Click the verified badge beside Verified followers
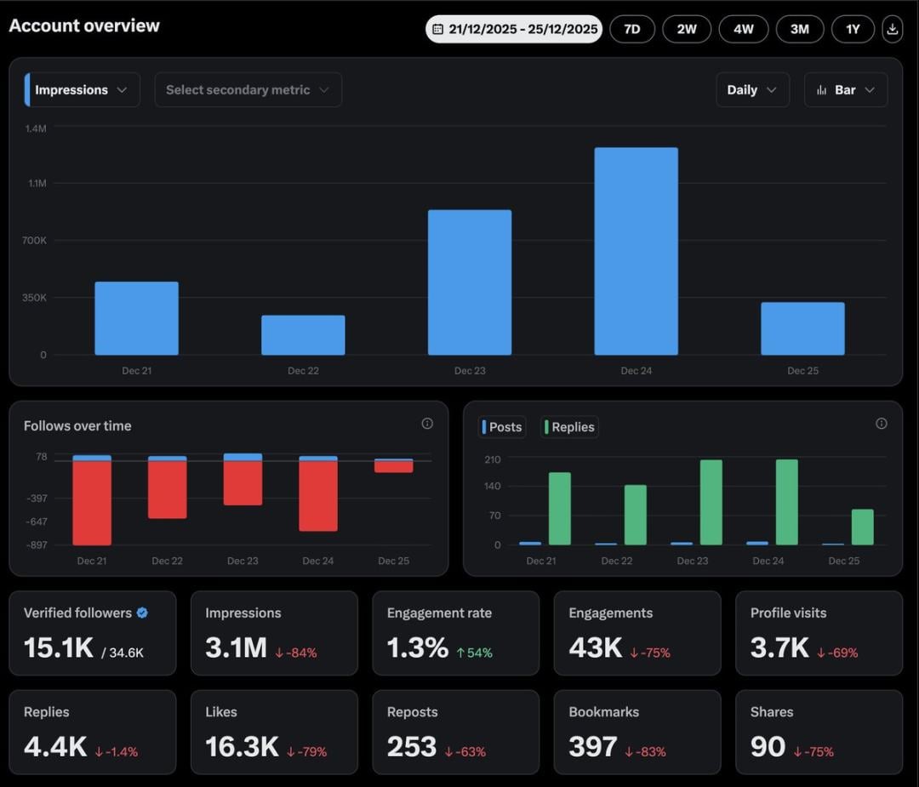 point(142,613)
